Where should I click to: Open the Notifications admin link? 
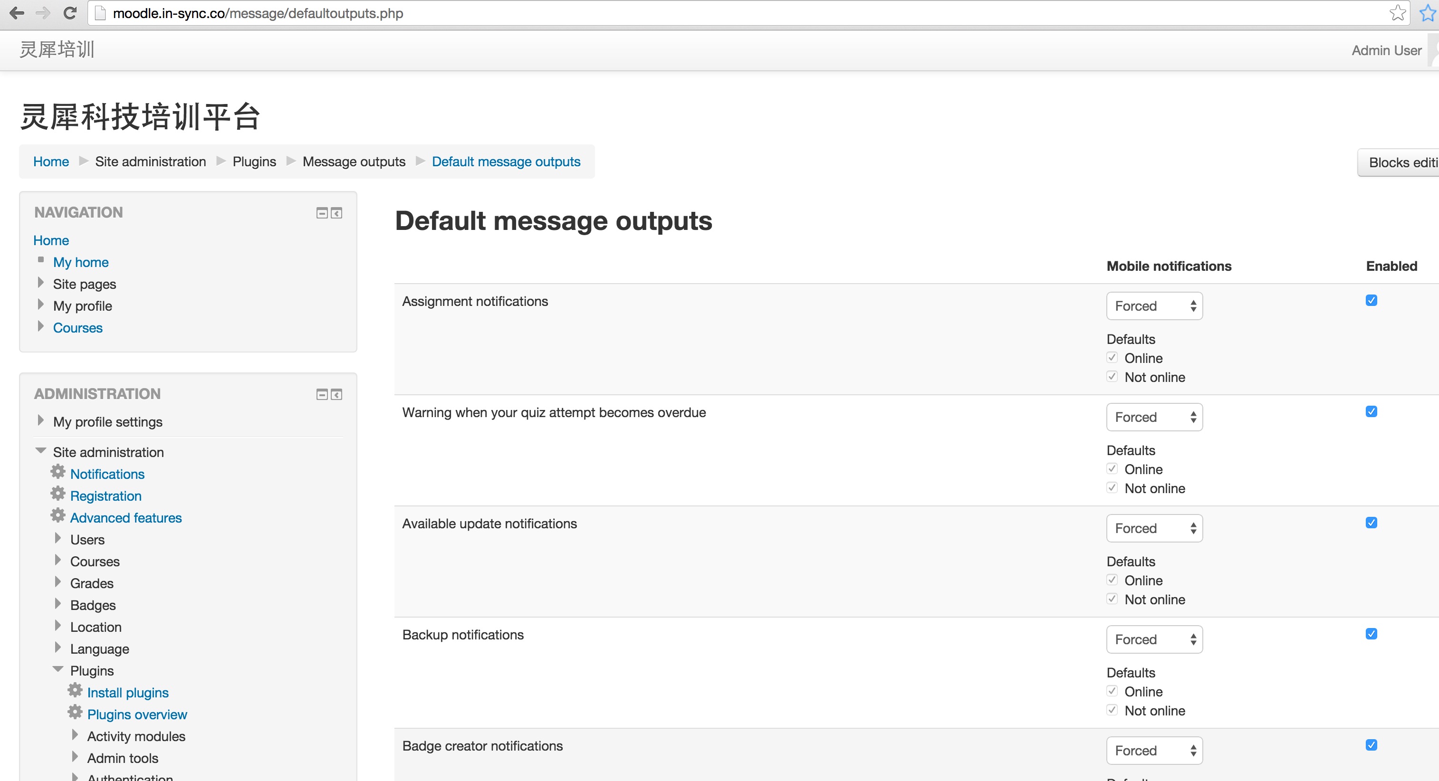tap(107, 474)
